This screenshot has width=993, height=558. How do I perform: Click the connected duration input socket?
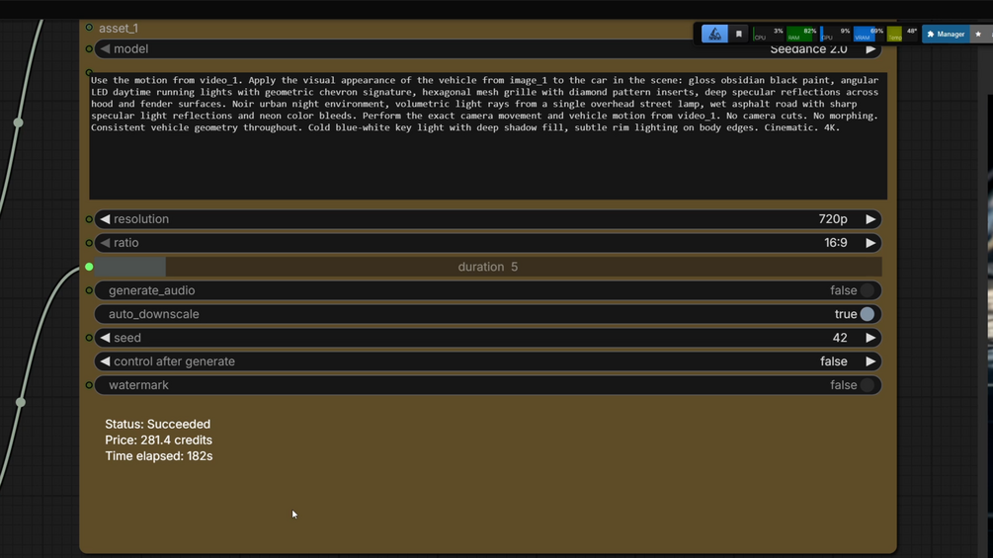pyautogui.click(x=89, y=267)
